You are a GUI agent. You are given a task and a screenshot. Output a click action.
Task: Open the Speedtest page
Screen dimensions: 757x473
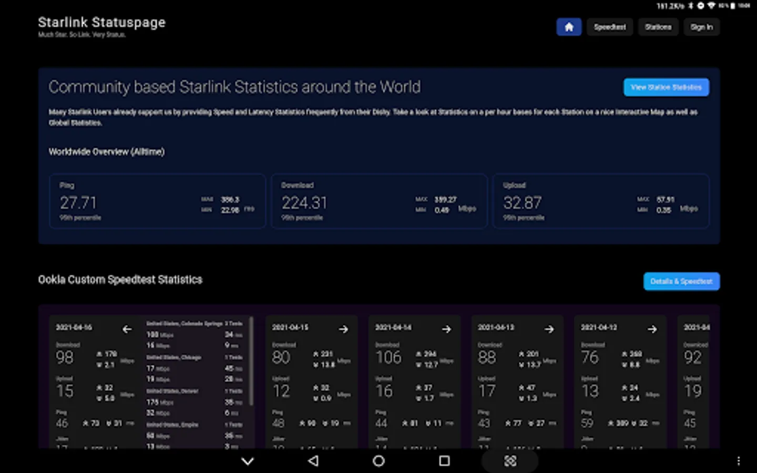pyautogui.click(x=610, y=27)
